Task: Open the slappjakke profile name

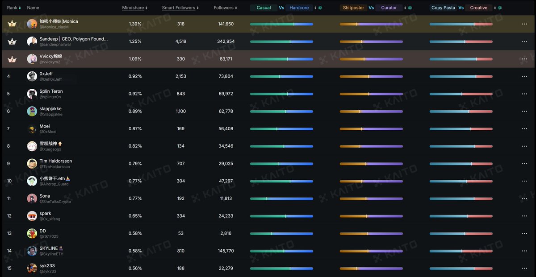Action: [x=50, y=109]
